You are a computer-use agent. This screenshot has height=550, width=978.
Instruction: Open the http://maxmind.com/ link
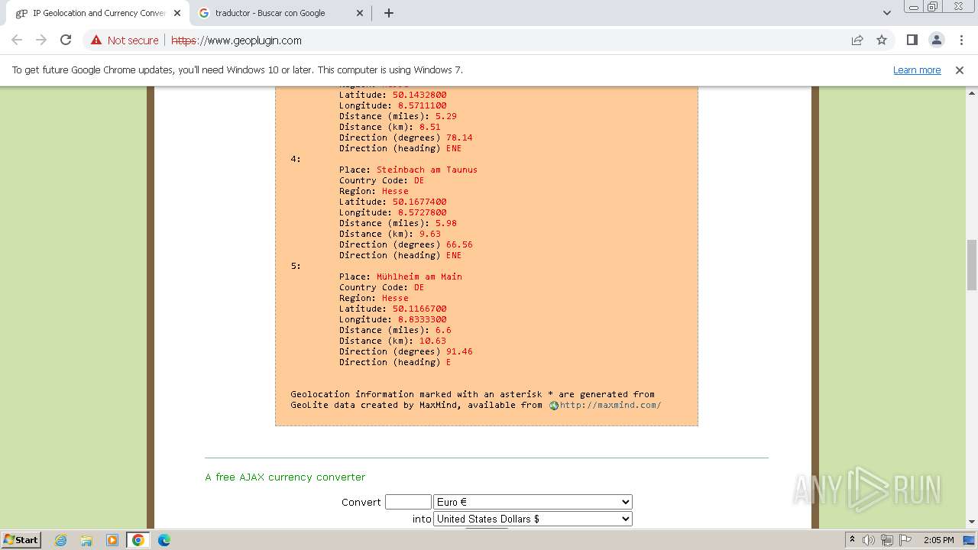[610, 405]
